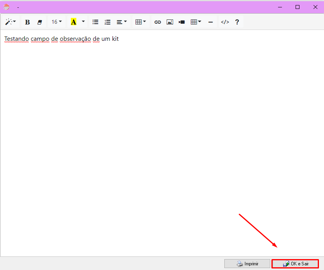Open the magic wand style dropdown
The image size is (324, 270).
11,22
